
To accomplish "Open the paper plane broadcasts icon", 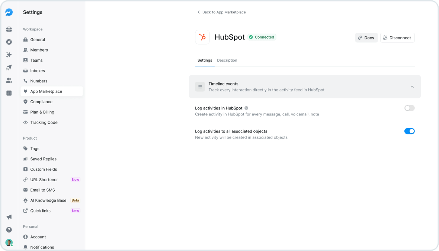I will [9, 67].
